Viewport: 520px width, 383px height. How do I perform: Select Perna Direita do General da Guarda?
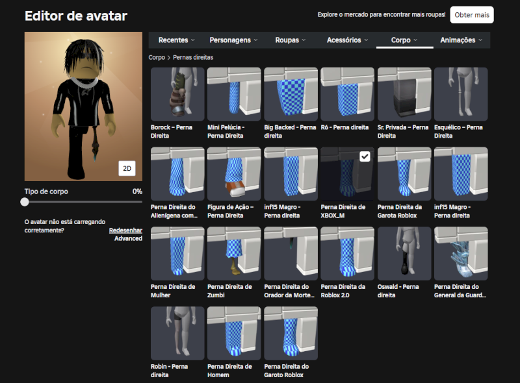click(461, 253)
